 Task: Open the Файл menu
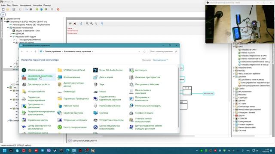click(x=3, y=6)
